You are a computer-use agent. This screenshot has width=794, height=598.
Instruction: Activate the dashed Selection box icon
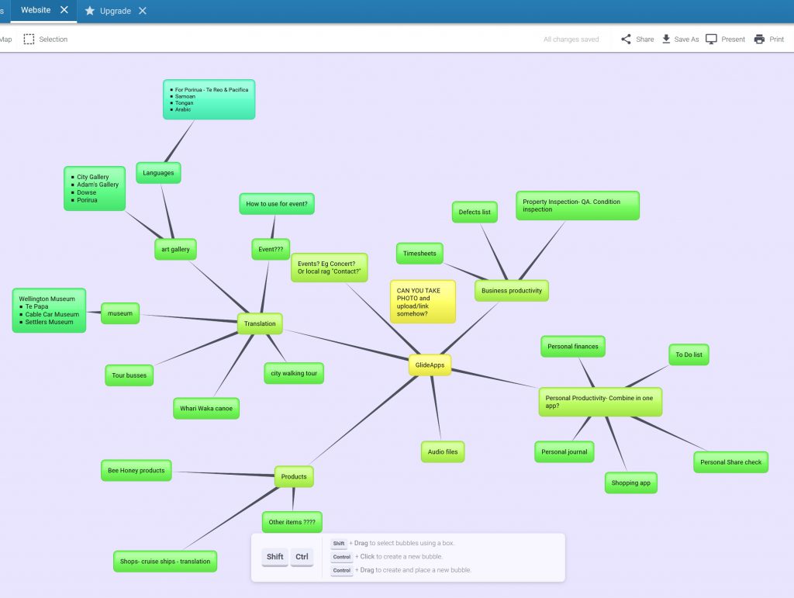[x=29, y=40]
